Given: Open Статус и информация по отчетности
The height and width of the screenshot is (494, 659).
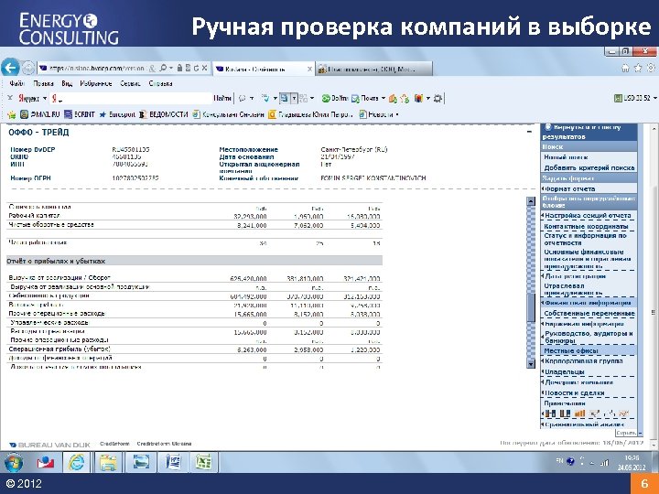Looking at the screenshot, I should pos(586,239).
